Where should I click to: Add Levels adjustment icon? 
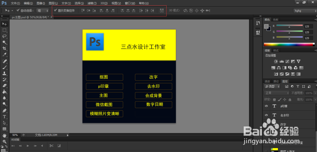(281, 61)
